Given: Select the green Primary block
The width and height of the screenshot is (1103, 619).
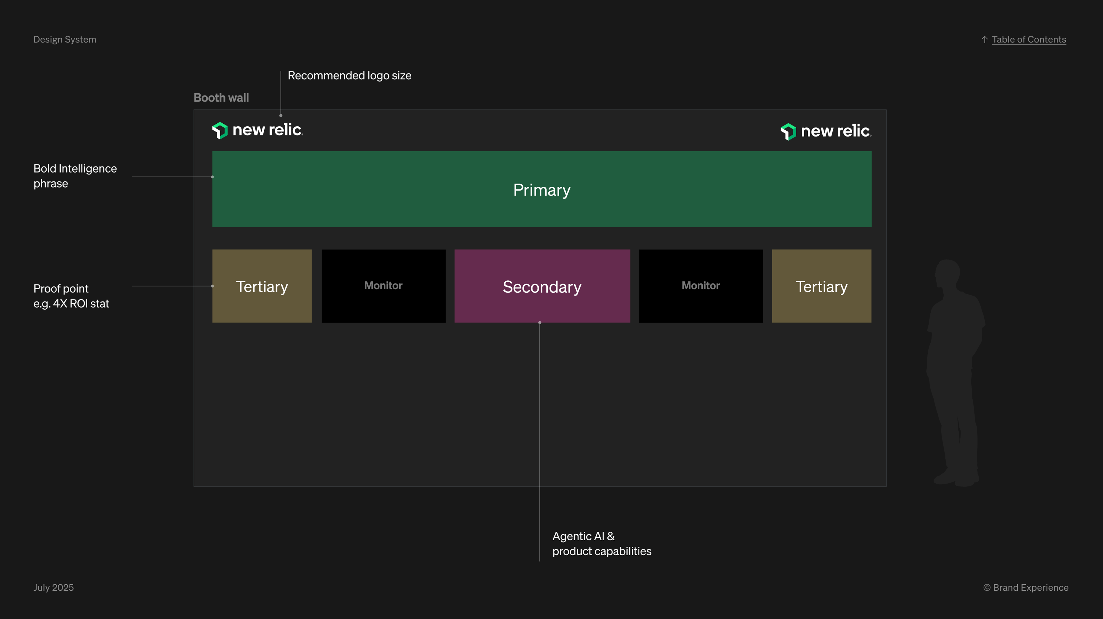Looking at the screenshot, I should coord(542,189).
